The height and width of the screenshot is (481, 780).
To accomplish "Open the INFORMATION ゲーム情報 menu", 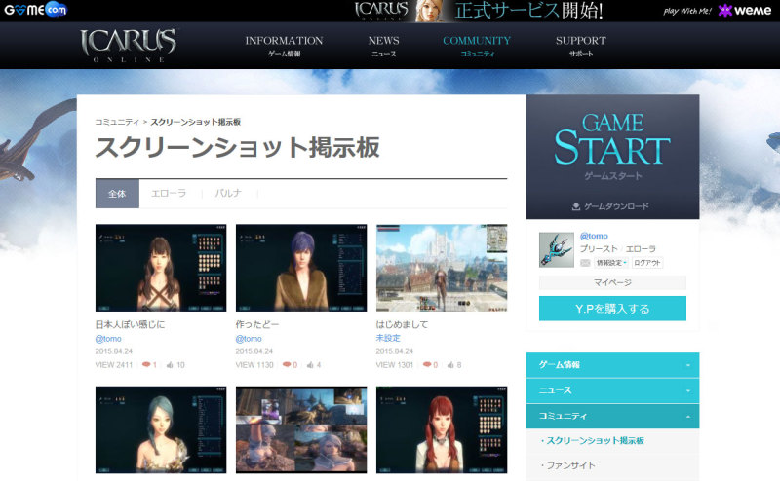I will 284,46.
